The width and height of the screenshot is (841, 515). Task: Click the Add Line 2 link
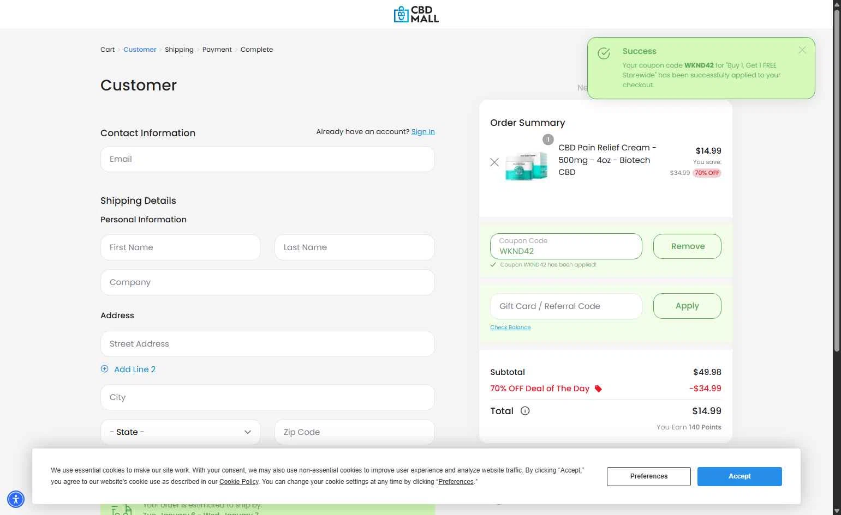point(135,369)
